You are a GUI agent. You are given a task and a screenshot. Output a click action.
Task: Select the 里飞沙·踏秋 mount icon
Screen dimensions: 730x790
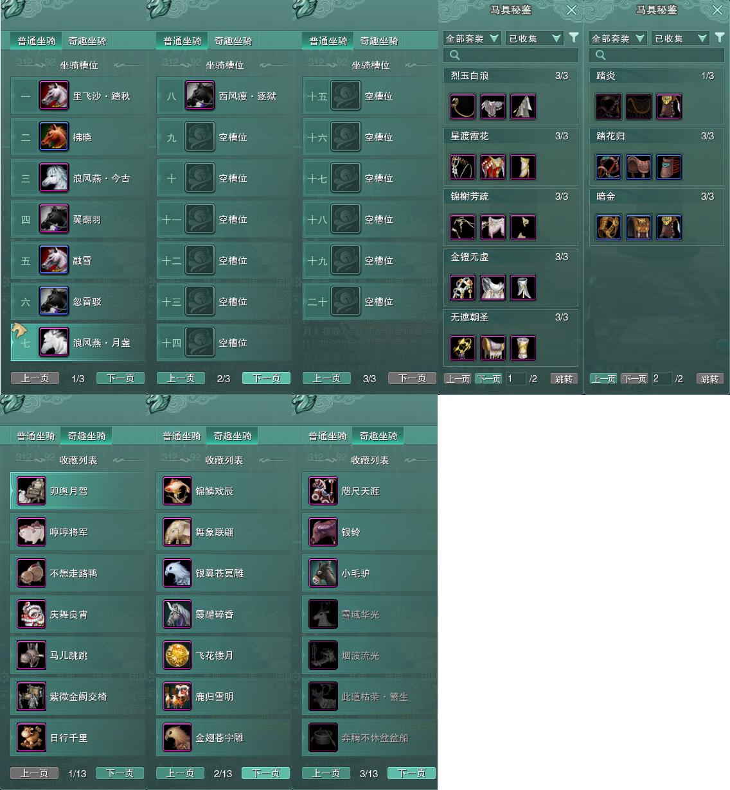54,96
